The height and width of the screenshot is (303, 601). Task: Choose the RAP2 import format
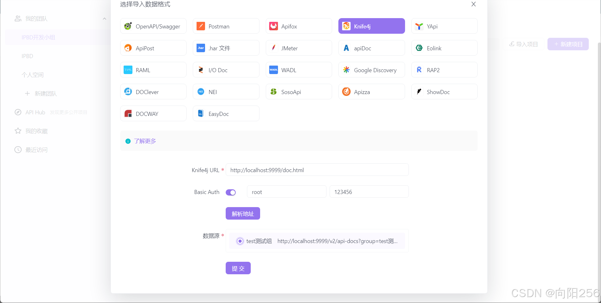coord(444,70)
